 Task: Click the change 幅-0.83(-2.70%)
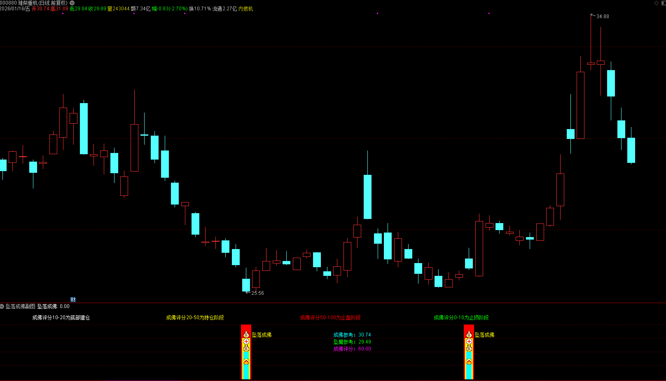(x=170, y=9)
